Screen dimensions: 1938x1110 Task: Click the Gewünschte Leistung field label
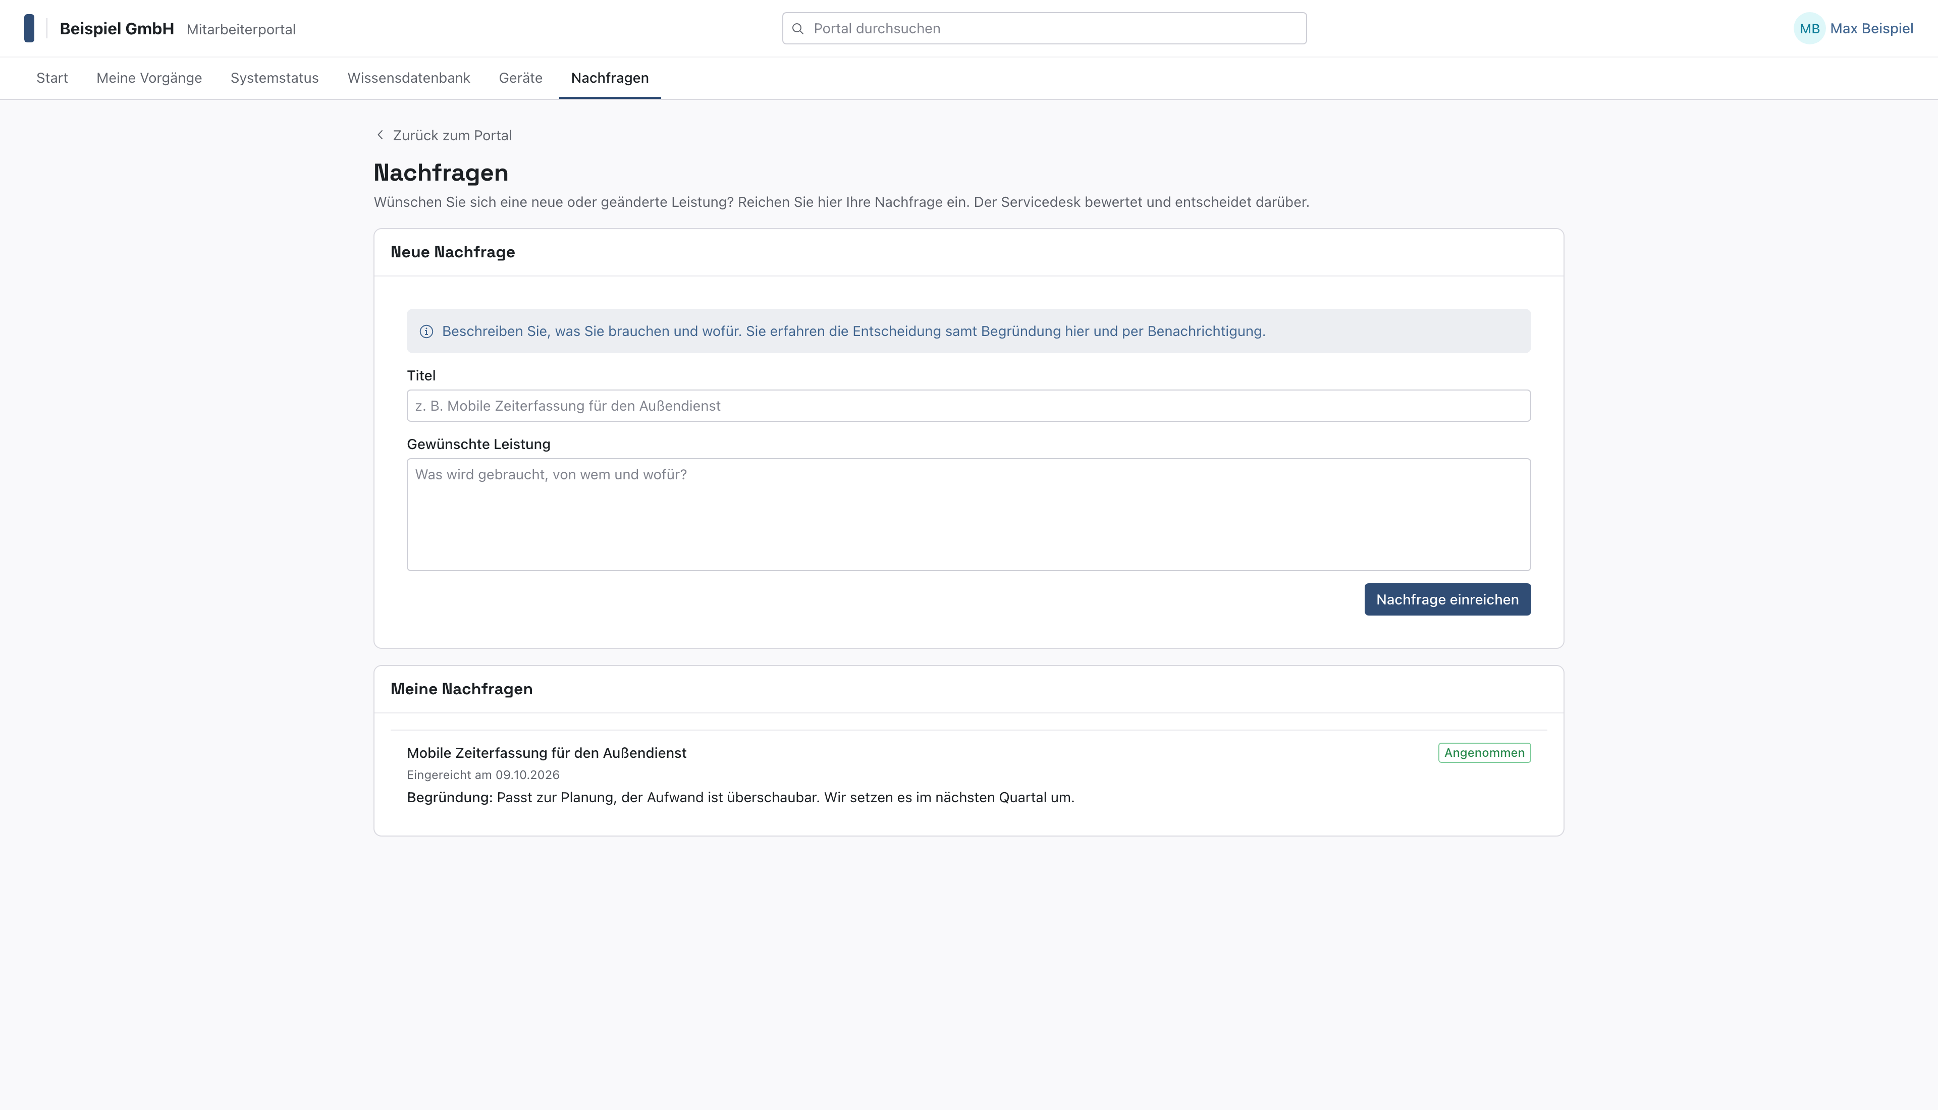tap(478, 443)
